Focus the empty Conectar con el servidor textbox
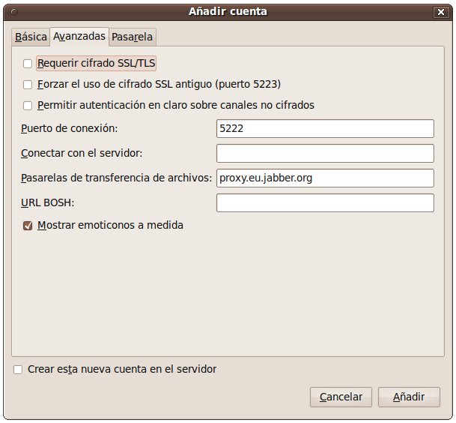 coord(325,154)
